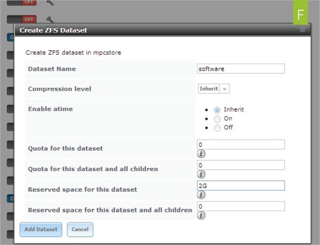
Task: Focus Reserved space for dataset and all children field
Action: pos(241,206)
